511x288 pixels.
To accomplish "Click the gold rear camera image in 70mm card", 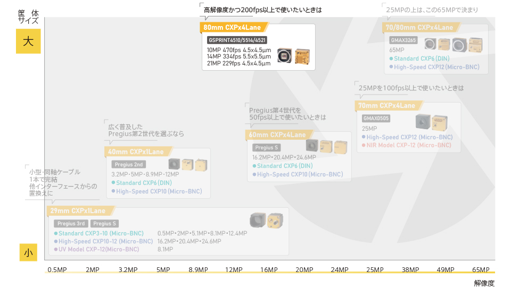I will point(439,123).
